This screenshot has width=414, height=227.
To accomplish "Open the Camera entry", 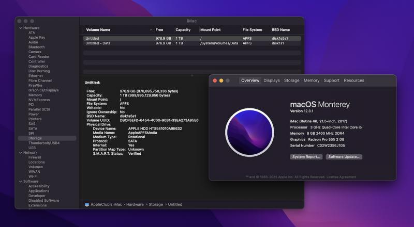I will (35, 52).
